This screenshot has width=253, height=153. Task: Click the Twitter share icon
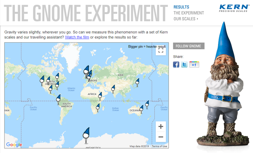(x=184, y=64)
